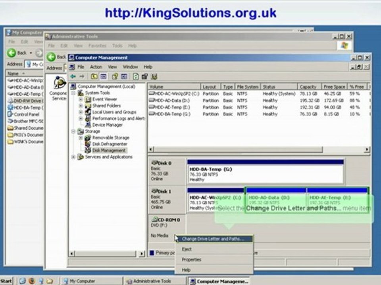381x285 pixels.
Task: Click the Show/Hide Console Tree toolbar icon
Action: click(104, 76)
